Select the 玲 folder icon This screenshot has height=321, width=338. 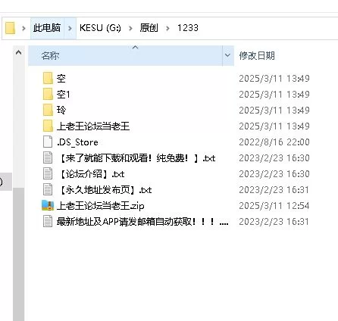pos(48,111)
